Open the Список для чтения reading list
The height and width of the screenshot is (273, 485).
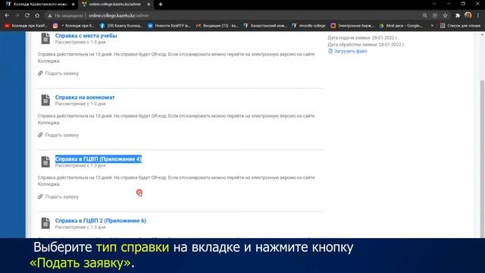(x=460, y=26)
